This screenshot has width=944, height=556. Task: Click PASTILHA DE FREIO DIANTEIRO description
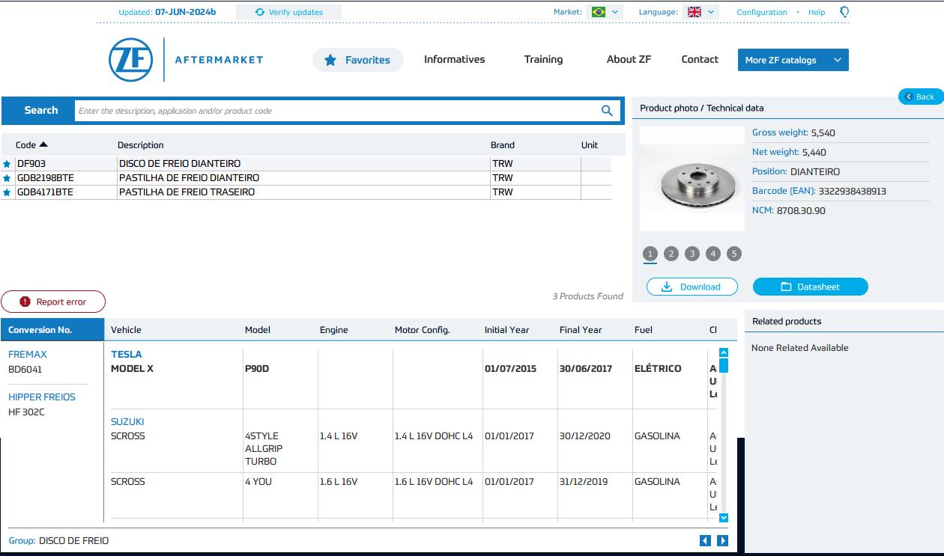click(x=189, y=178)
